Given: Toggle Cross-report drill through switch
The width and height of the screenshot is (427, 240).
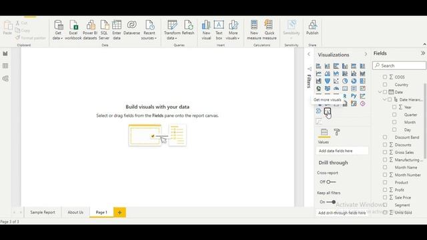Looking at the screenshot, I should 331,182.
